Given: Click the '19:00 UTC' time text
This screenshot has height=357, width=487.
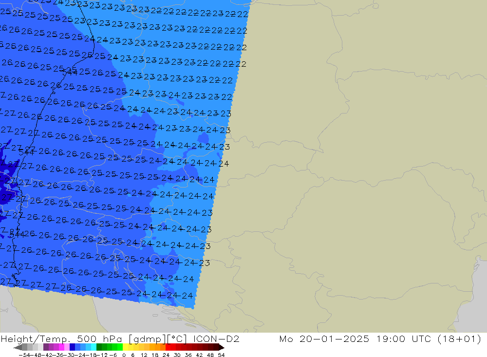Looking at the screenshot, I should (404, 339).
